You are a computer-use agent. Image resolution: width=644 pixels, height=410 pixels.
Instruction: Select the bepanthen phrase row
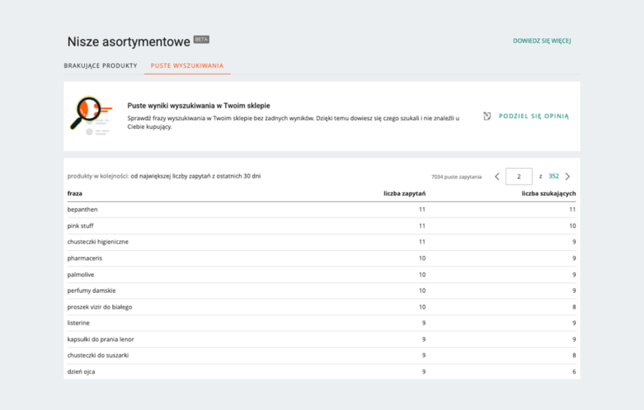(83, 210)
